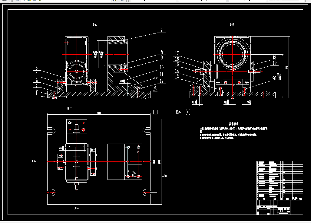The image size is (311, 223).
Task: Select part callout number 13
Action: click(x=177, y=76)
